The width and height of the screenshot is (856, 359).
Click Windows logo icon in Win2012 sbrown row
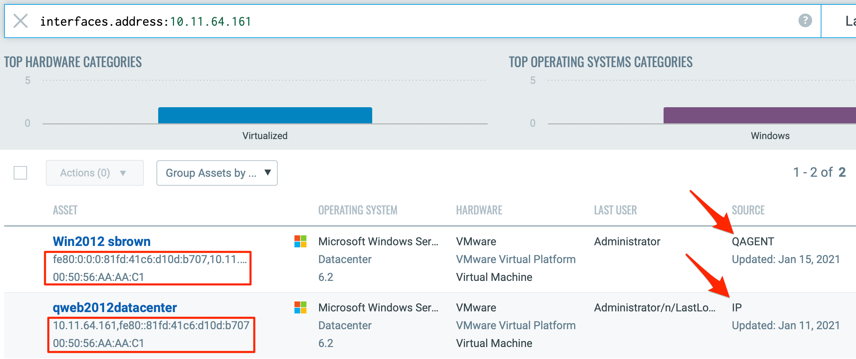click(300, 242)
